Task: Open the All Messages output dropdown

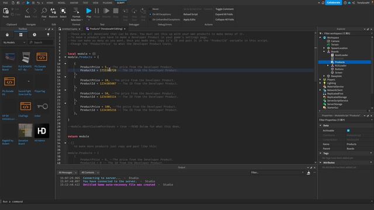Action: point(68,173)
